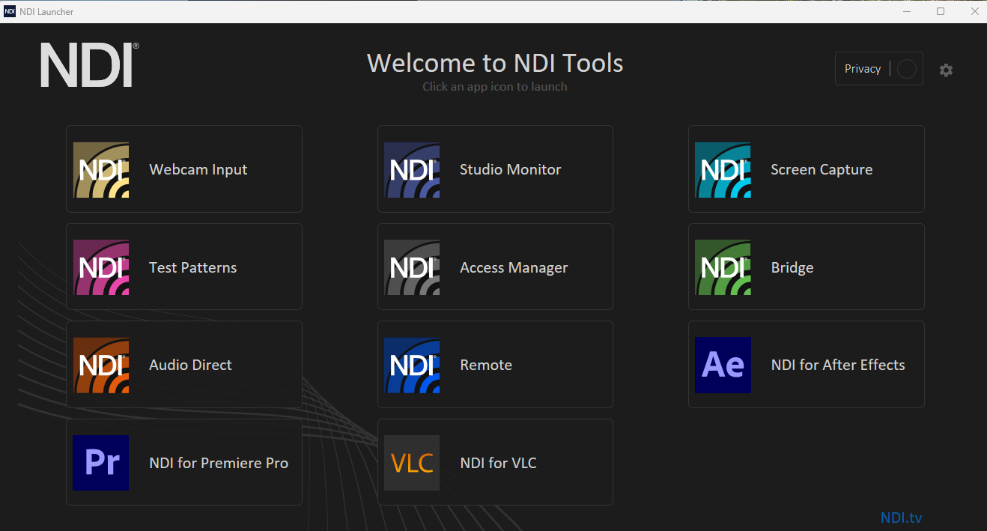Launch the Webcam Input app icon
The height and width of the screenshot is (531, 987).
point(101,170)
